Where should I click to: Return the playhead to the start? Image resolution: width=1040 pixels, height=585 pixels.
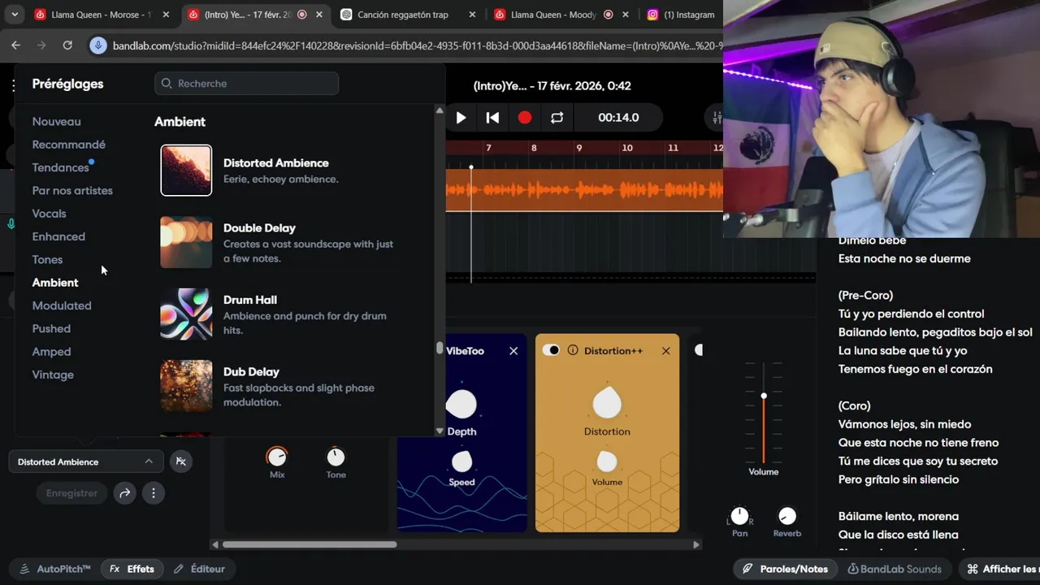[x=492, y=118]
